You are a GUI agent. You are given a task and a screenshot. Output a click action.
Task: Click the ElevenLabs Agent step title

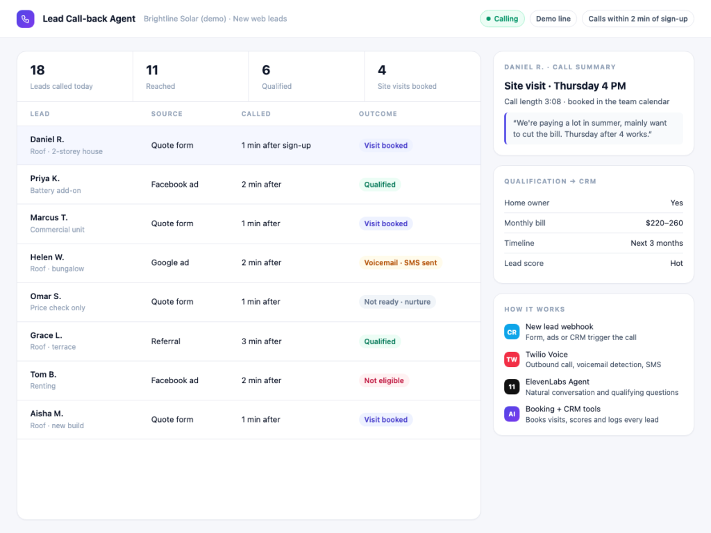click(558, 382)
